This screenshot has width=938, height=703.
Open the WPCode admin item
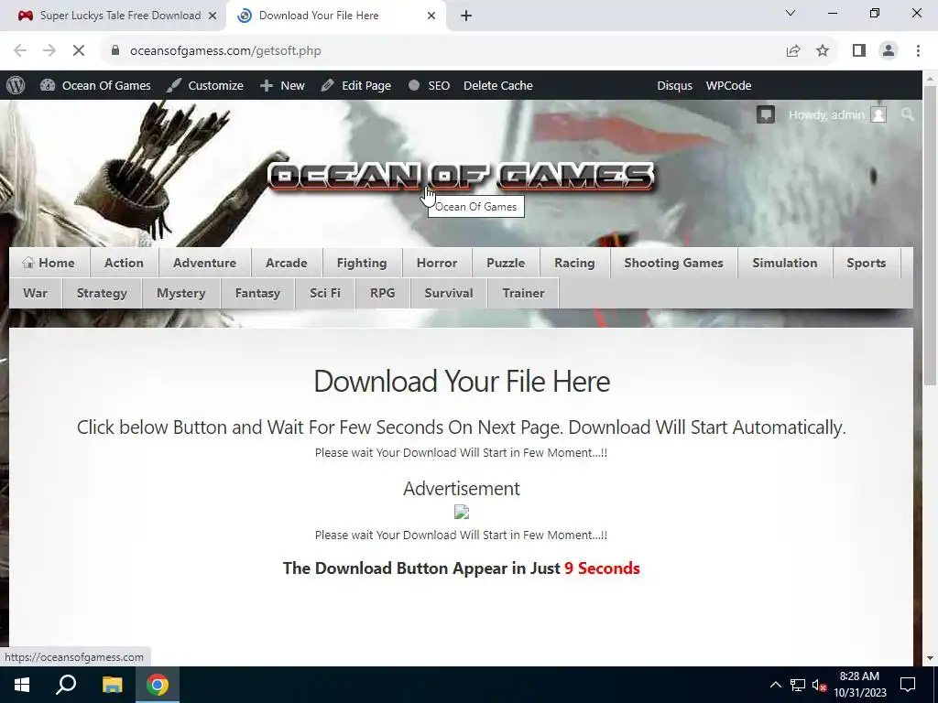click(728, 85)
